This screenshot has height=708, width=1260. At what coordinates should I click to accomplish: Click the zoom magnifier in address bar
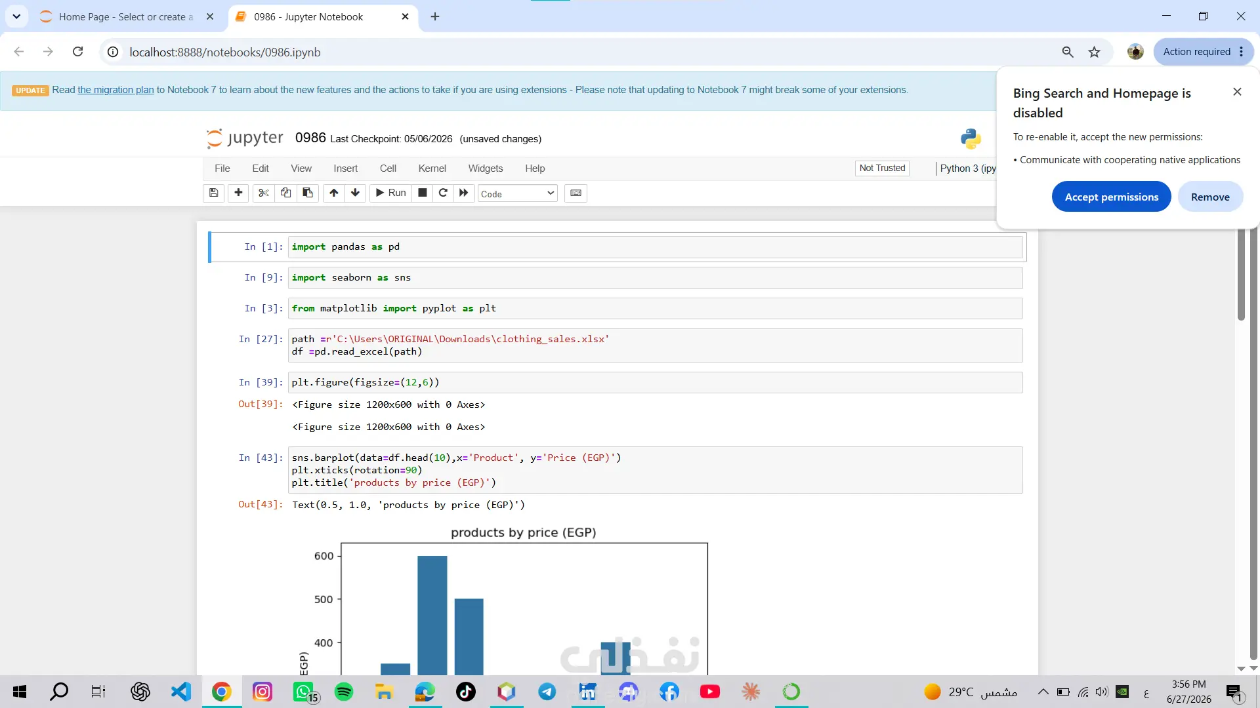(1068, 52)
